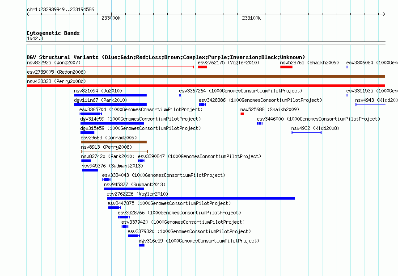The image size is (398, 276).
Task: Click the red bar under esv2762175
Action: pos(203,67)
